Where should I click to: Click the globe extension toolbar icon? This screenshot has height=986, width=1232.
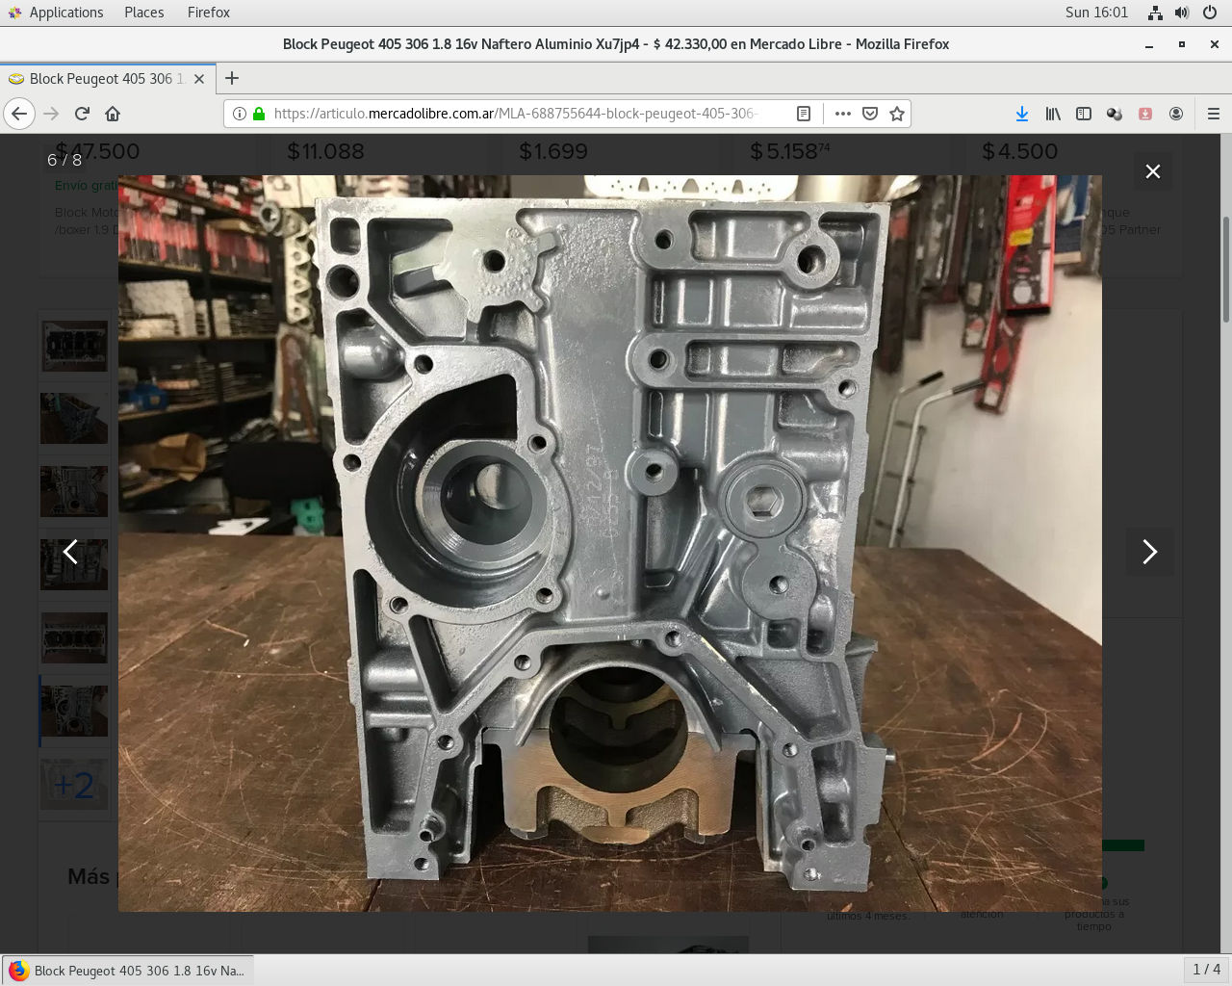pyautogui.click(x=1115, y=114)
